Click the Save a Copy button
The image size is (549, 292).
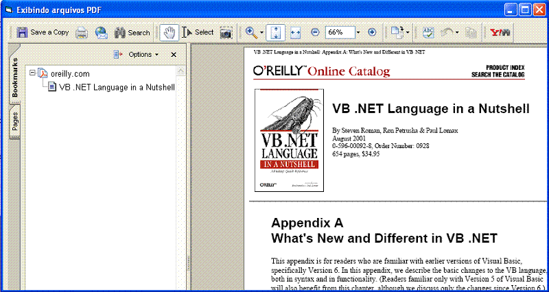[x=43, y=32]
